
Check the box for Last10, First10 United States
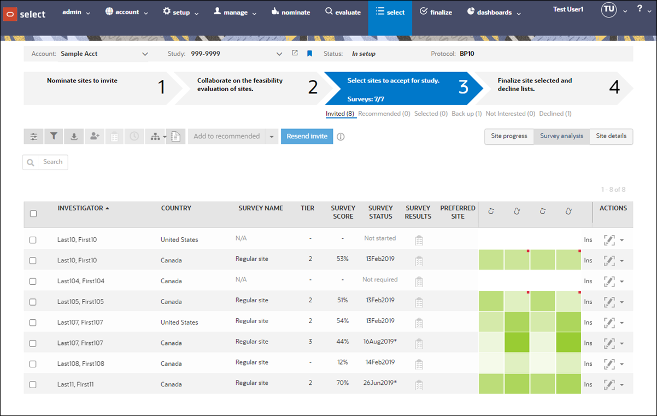[x=33, y=240]
